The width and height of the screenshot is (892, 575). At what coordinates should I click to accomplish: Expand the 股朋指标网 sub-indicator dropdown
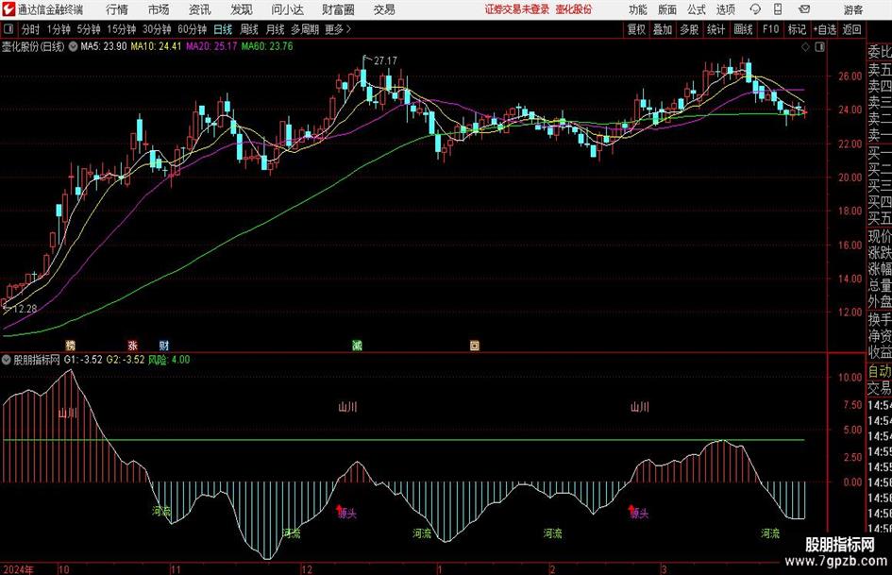(x=7, y=360)
